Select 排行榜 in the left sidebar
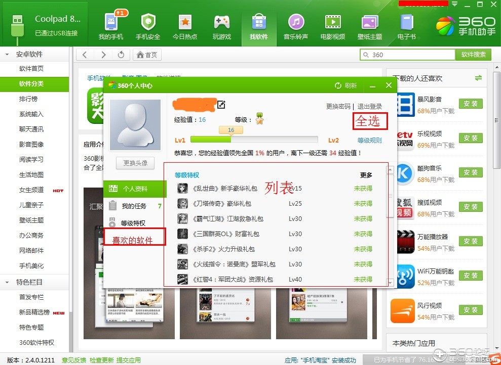 28,99
